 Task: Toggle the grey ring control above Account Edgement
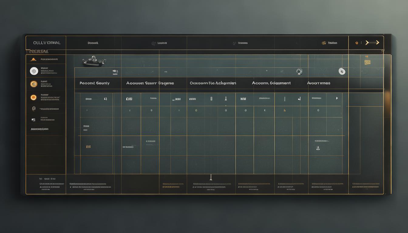299,72
